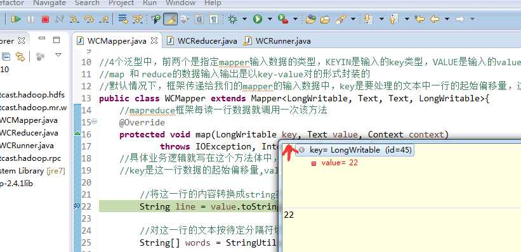Image resolution: width=521 pixels, height=252 pixels.
Task: Resume the debug session
Action: click(x=15, y=19)
